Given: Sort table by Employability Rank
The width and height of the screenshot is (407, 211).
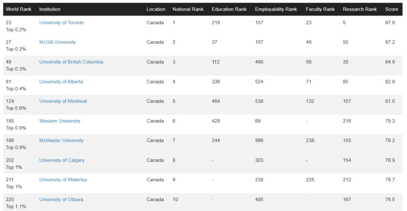Looking at the screenshot, I should [276, 9].
